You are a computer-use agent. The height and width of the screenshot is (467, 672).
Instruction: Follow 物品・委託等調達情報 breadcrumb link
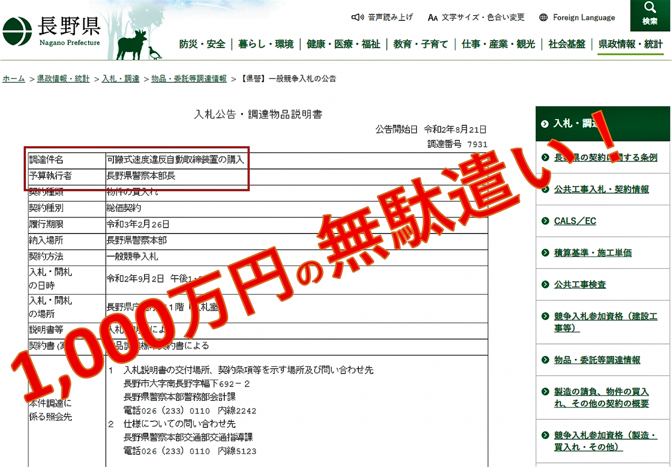(x=189, y=79)
